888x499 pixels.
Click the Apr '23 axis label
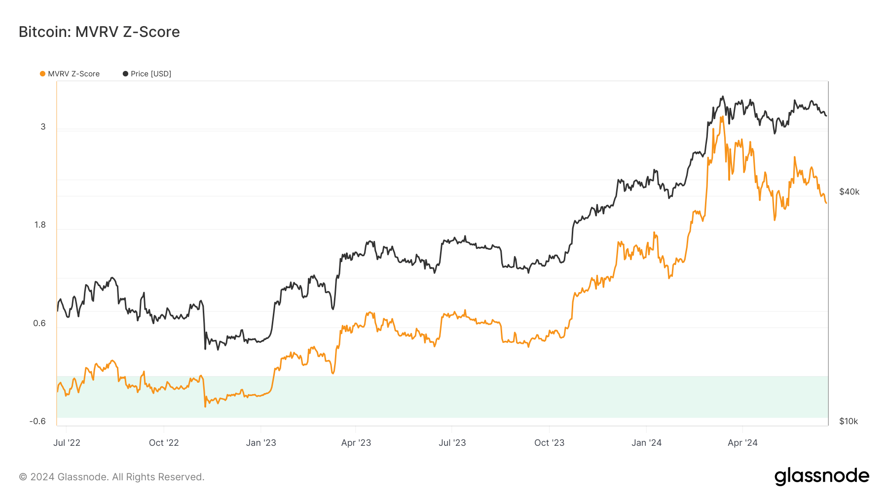click(356, 442)
